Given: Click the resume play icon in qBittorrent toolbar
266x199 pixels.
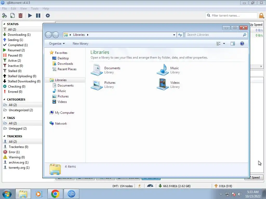Looking at the screenshot, I should (x=30, y=16).
